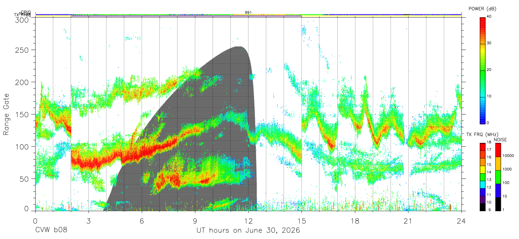The image size is (519, 239).
Task: Click the red segment of the NOISE color bar
Action: pyautogui.click(x=498, y=150)
